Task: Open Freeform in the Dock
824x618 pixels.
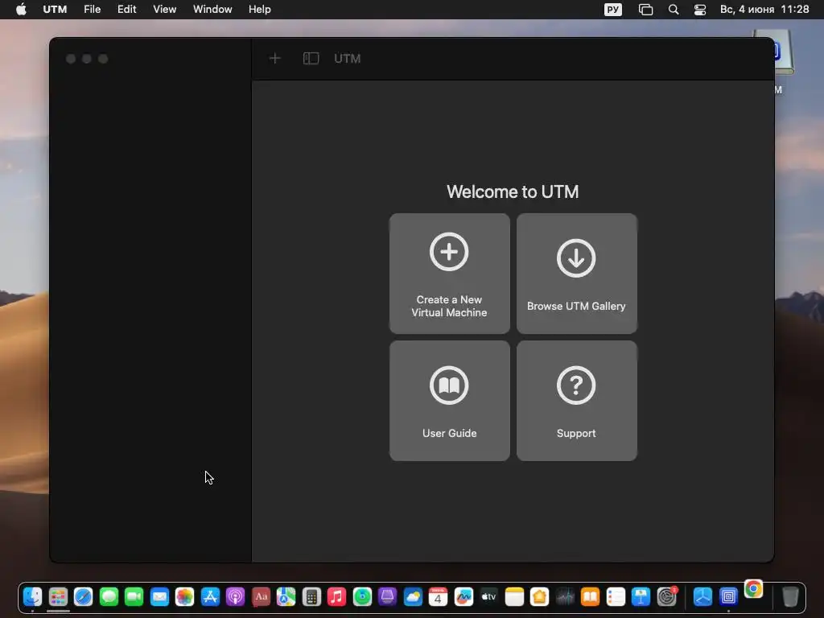Action: click(x=463, y=597)
